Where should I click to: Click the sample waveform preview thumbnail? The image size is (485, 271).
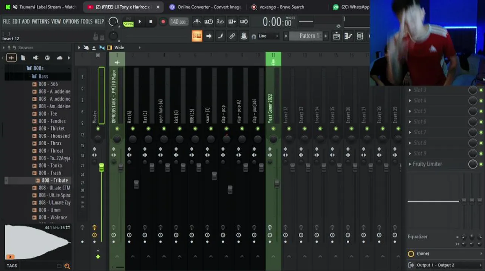(37, 242)
